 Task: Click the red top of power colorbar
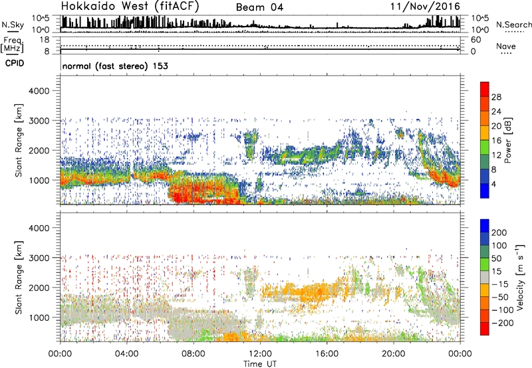coord(485,89)
